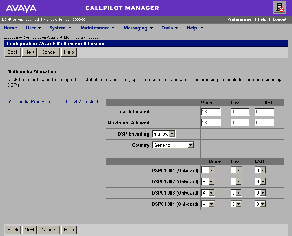Image resolution: width=292 pixels, height=236 pixels.
Task: Open the DSP01-004 ASR dropdown
Action: [x=260, y=204]
